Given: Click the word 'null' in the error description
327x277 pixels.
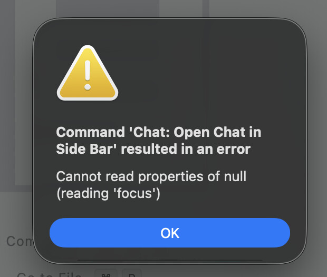Looking at the screenshot, I should pyautogui.click(x=235, y=176).
